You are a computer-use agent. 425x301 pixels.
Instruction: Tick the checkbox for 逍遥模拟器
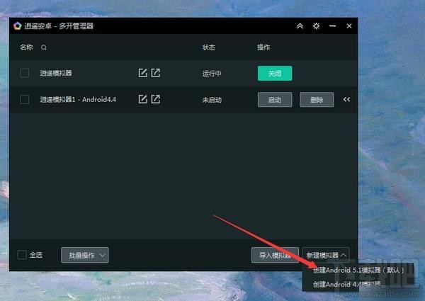tap(24, 73)
